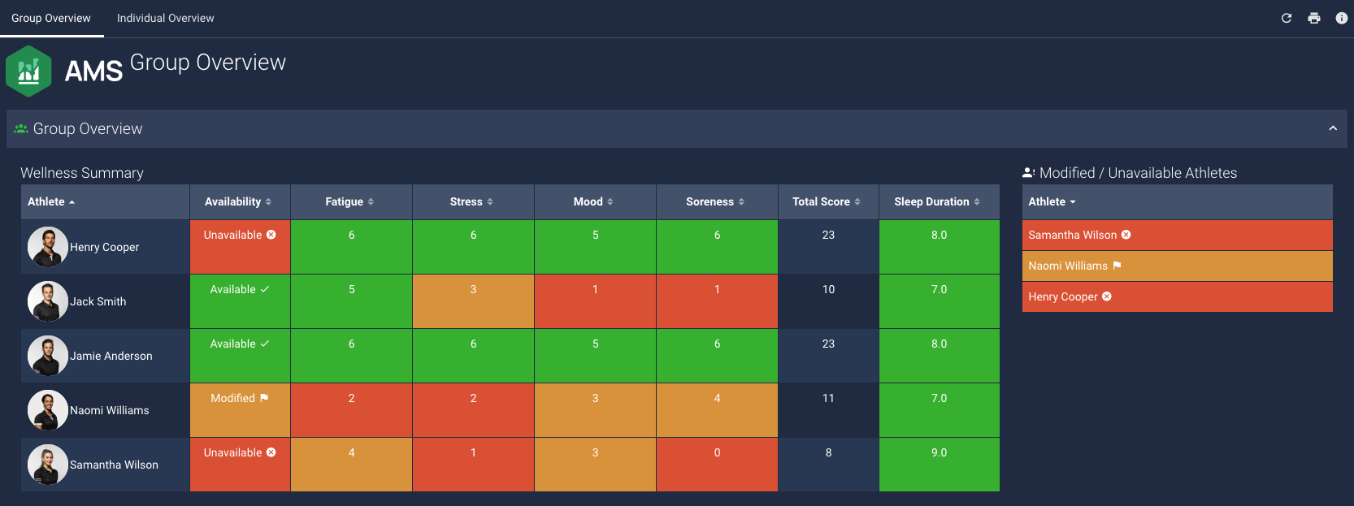Click Samantha Wilson's Fatigue cell value 4

[352, 465]
